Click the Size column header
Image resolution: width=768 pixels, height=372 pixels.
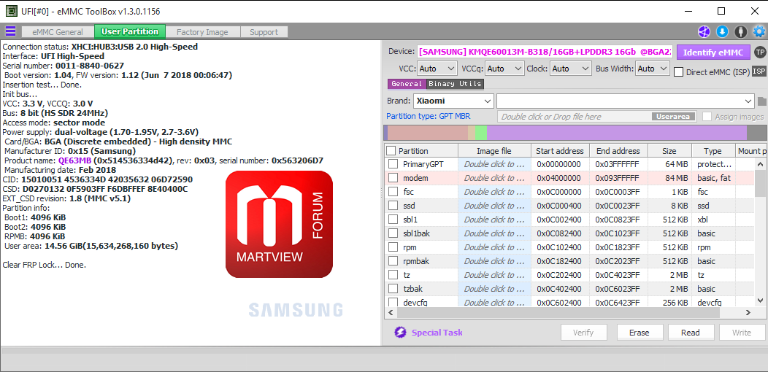tap(669, 151)
